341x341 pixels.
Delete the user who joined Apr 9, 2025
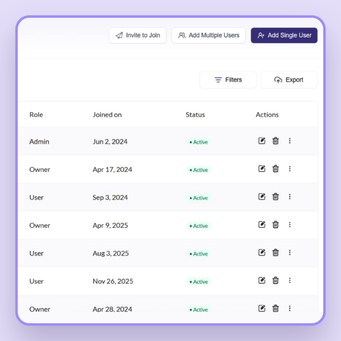[x=275, y=225]
